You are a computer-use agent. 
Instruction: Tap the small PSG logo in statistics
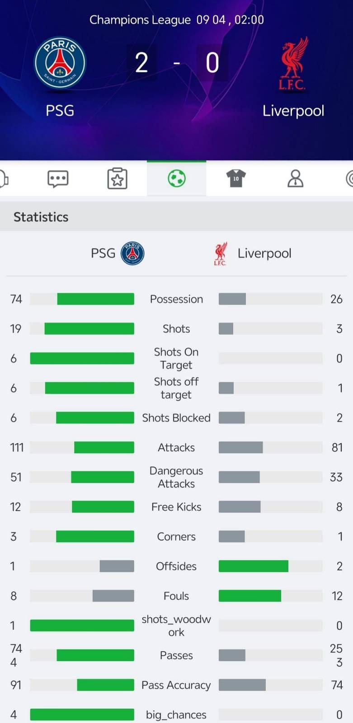coord(132,254)
